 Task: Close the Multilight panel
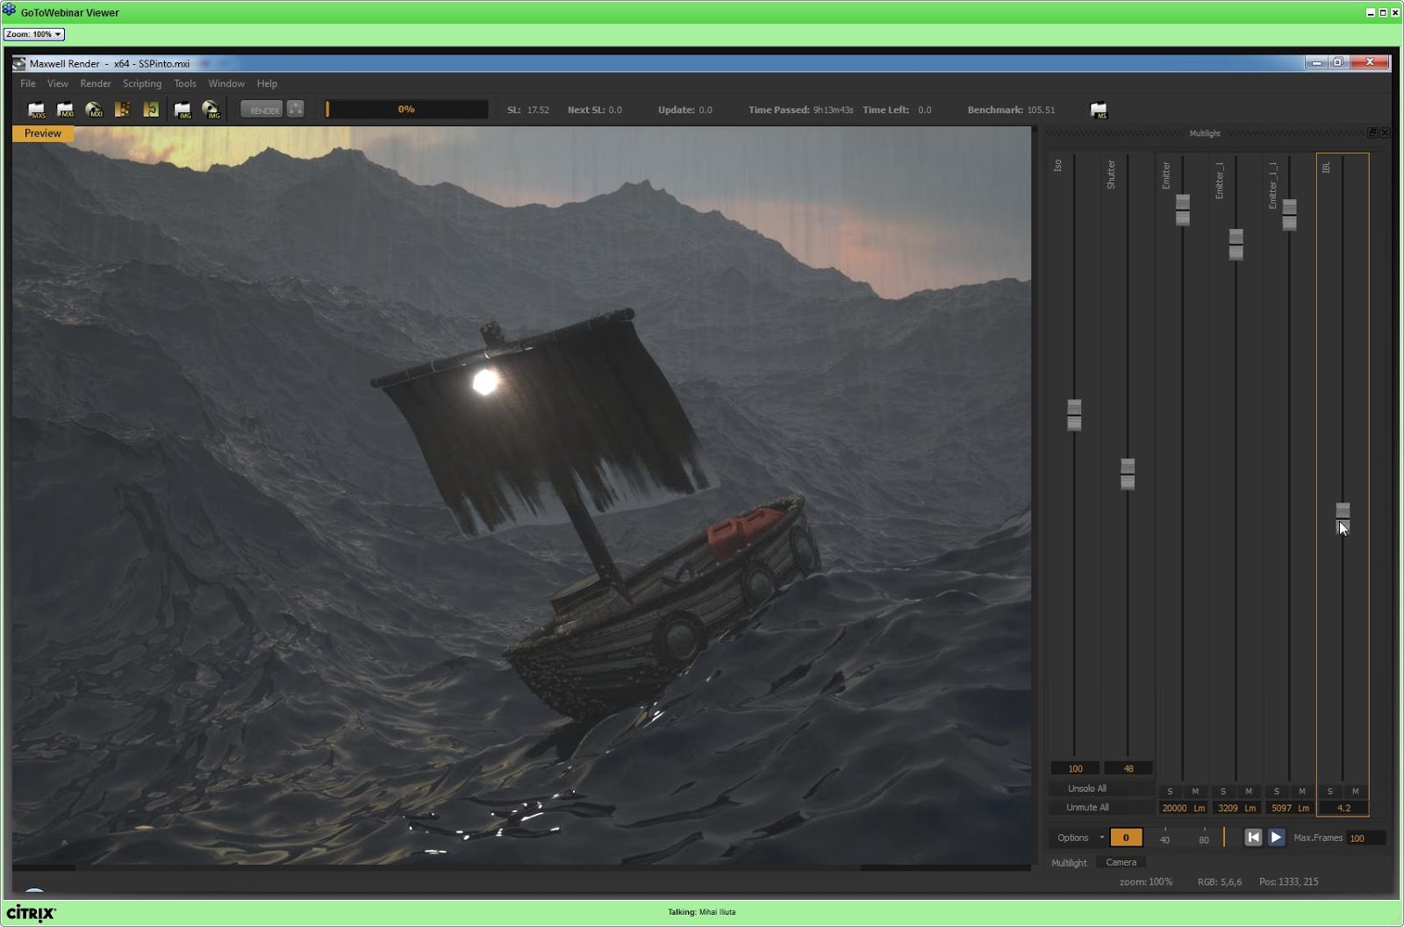1385,133
